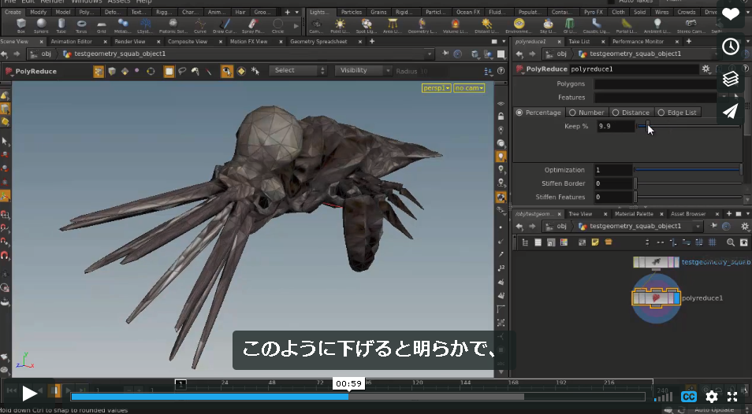The width and height of the screenshot is (752, 414).
Task: Share the video with paper plane button
Action: 731,111
